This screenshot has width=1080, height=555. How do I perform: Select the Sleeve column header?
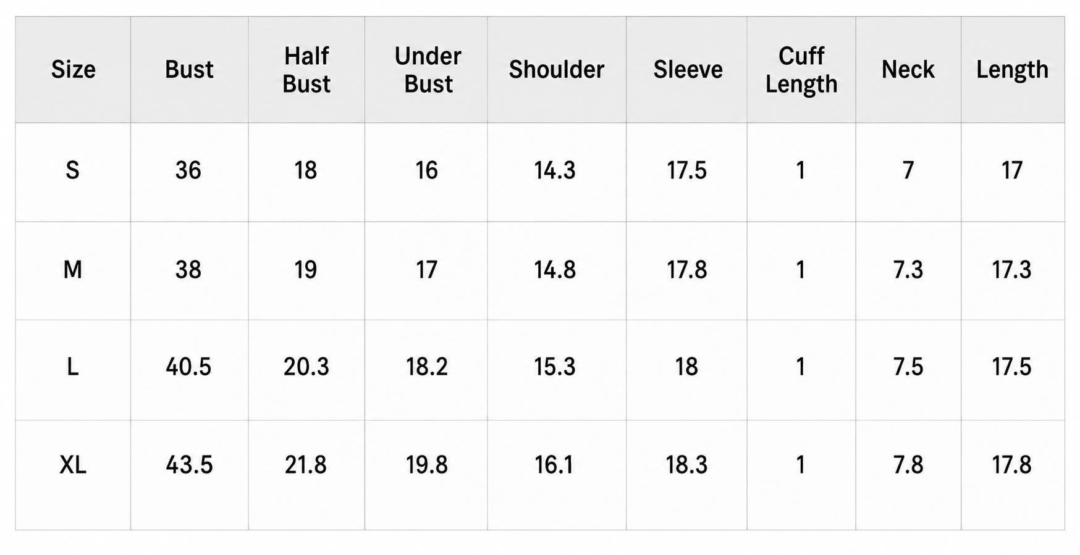(x=688, y=70)
